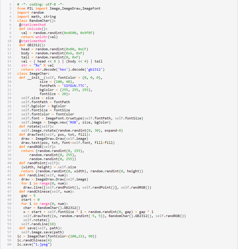Click 'self.size' on line 24
The image size is (238, 249).
pyautogui.click(x=30, y=98)
